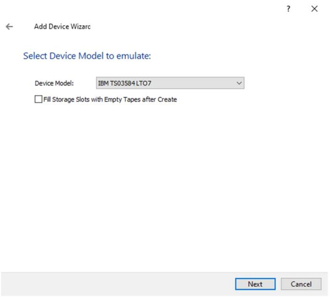Go back using the left arrow icon
This screenshot has height=297, width=329.
pyautogui.click(x=9, y=27)
